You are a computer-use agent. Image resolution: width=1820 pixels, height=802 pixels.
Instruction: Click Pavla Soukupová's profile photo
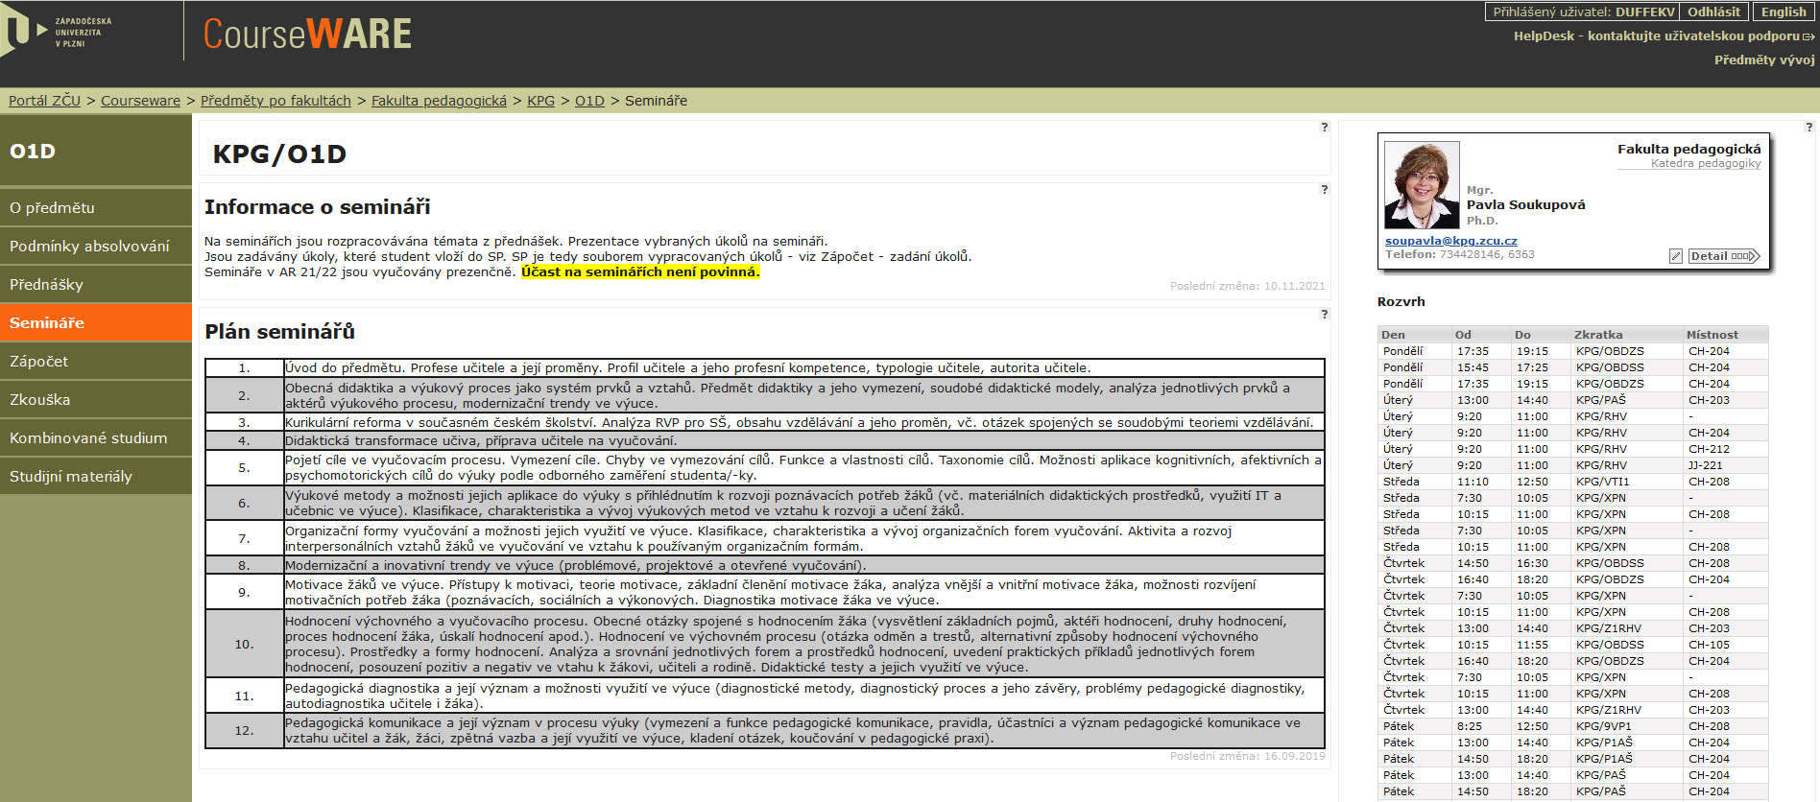pyautogui.click(x=1422, y=185)
